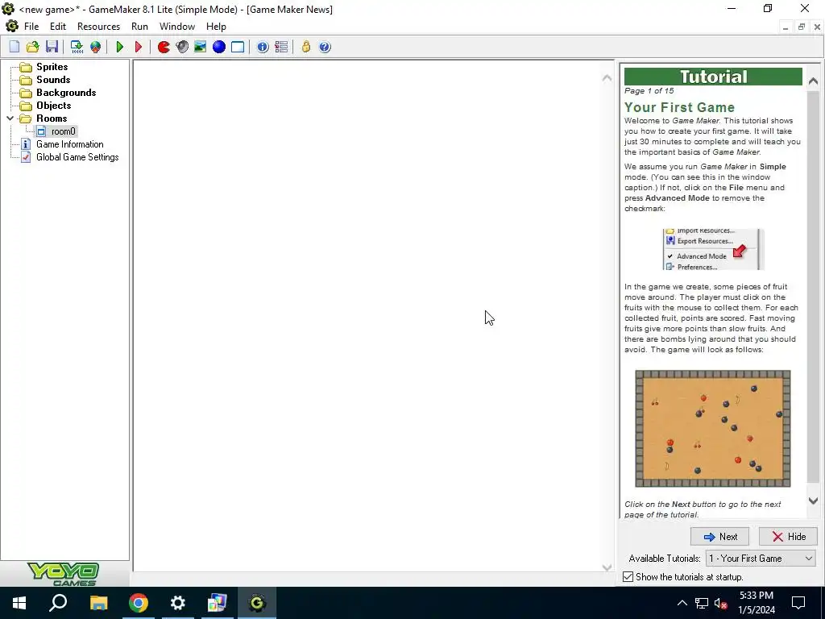Open the Edit menu

(58, 27)
